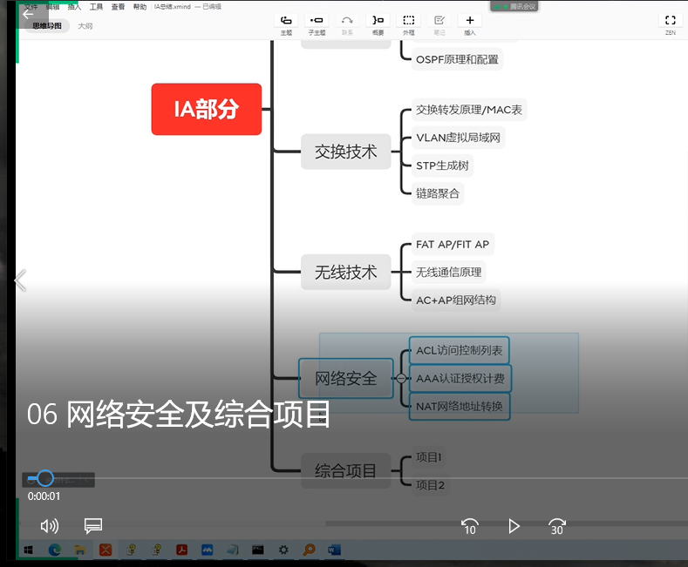Enter ZEN mode with the fullscreen icon
688x567 pixels.
tap(670, 20)
